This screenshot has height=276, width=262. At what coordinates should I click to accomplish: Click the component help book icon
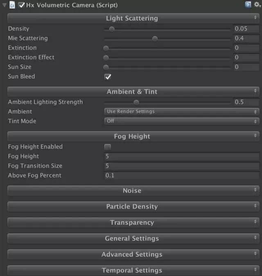(248, 5)
